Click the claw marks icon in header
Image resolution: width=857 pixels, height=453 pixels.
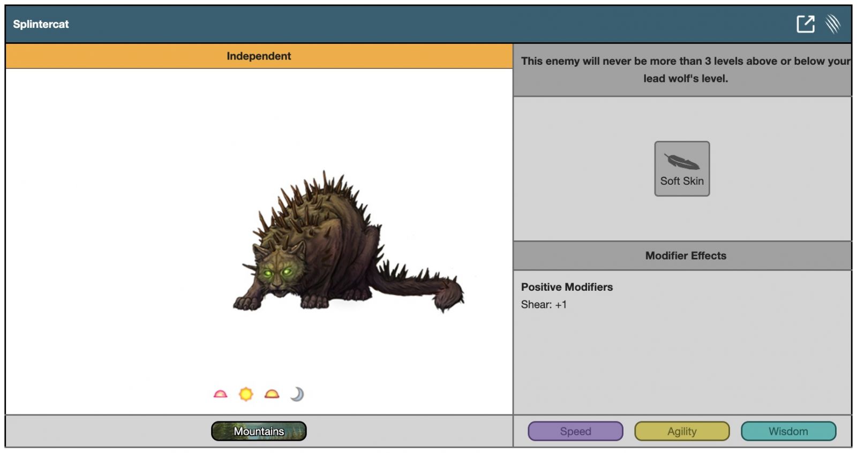point(833,24)
